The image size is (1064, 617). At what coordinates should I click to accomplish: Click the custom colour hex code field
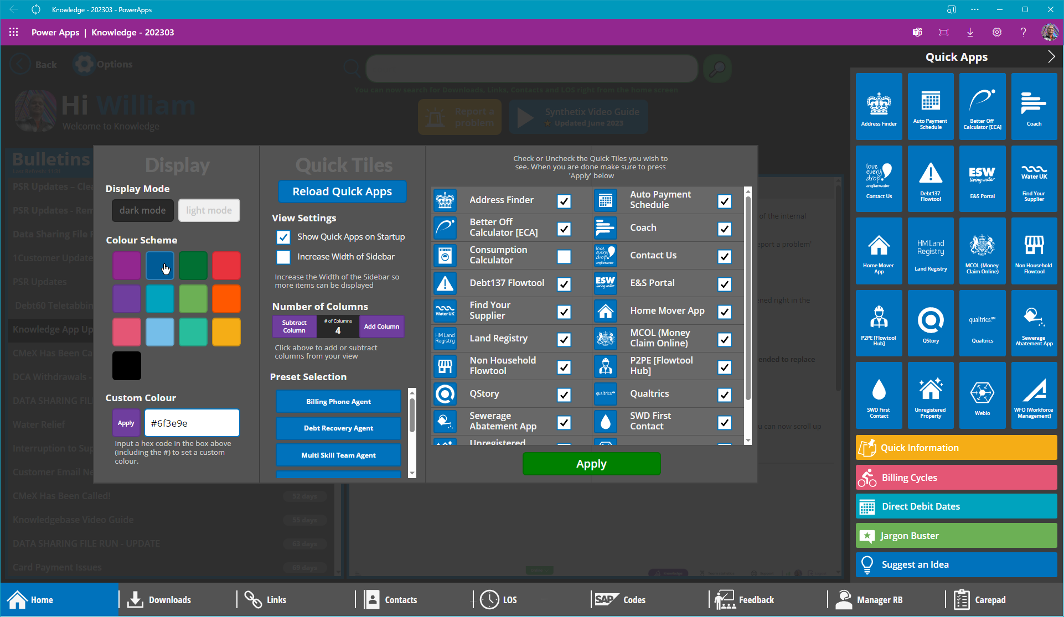point(192,423)
